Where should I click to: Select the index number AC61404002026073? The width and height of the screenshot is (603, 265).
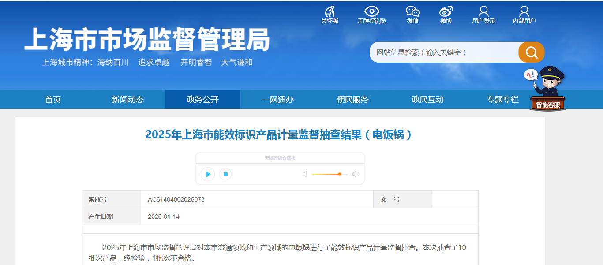(176, 199)
